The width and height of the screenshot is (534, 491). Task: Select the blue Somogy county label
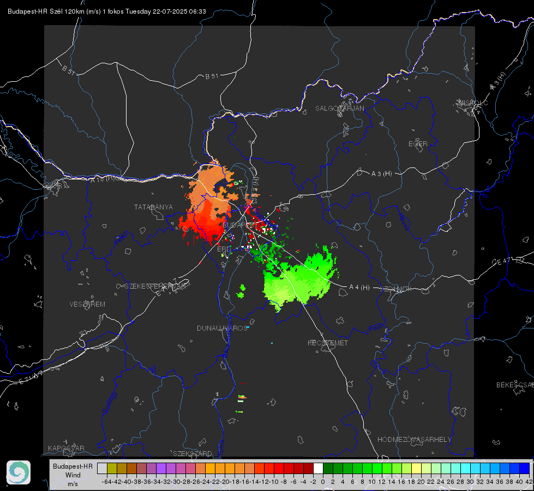109,403
